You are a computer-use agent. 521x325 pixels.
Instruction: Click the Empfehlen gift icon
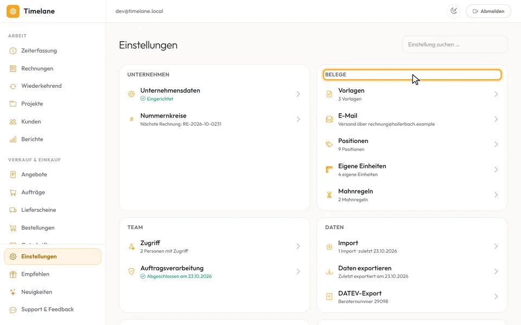pos(13,274)
